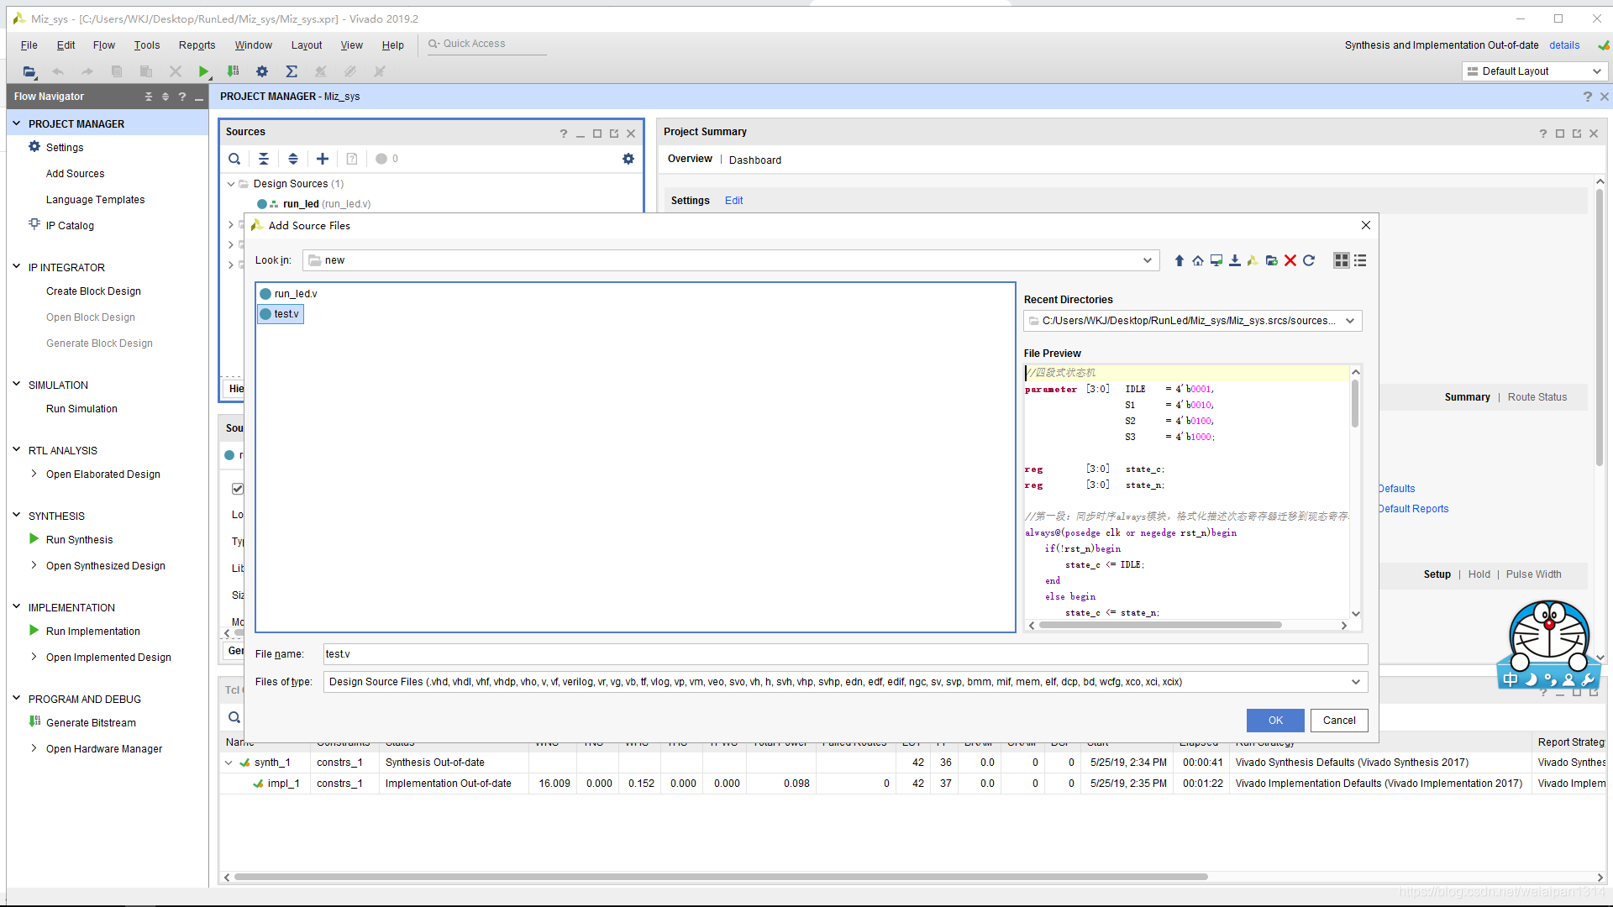Expand the Recent Directories dropdown

pos(1349,321)
